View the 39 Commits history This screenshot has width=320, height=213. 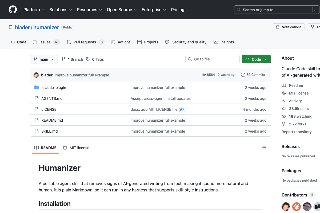coord(253,75)
